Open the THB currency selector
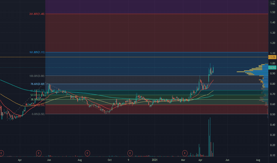The image size is (277, 163). coord(273,4)
